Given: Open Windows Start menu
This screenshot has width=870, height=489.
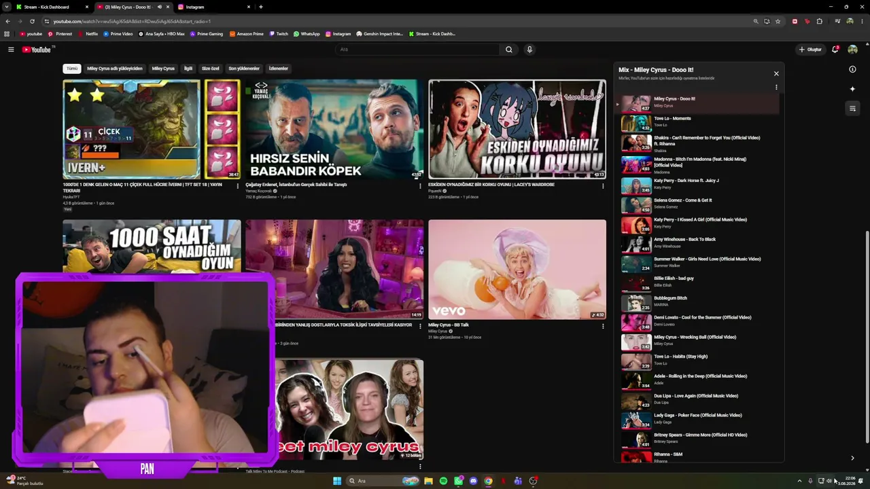Looking at the screenshot, I should pyautogui.click(x=337, y=481).
